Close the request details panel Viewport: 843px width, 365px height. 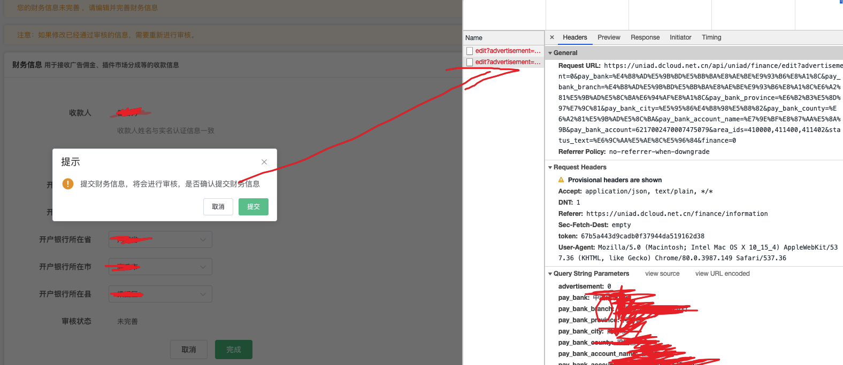[x=552, y=37]
